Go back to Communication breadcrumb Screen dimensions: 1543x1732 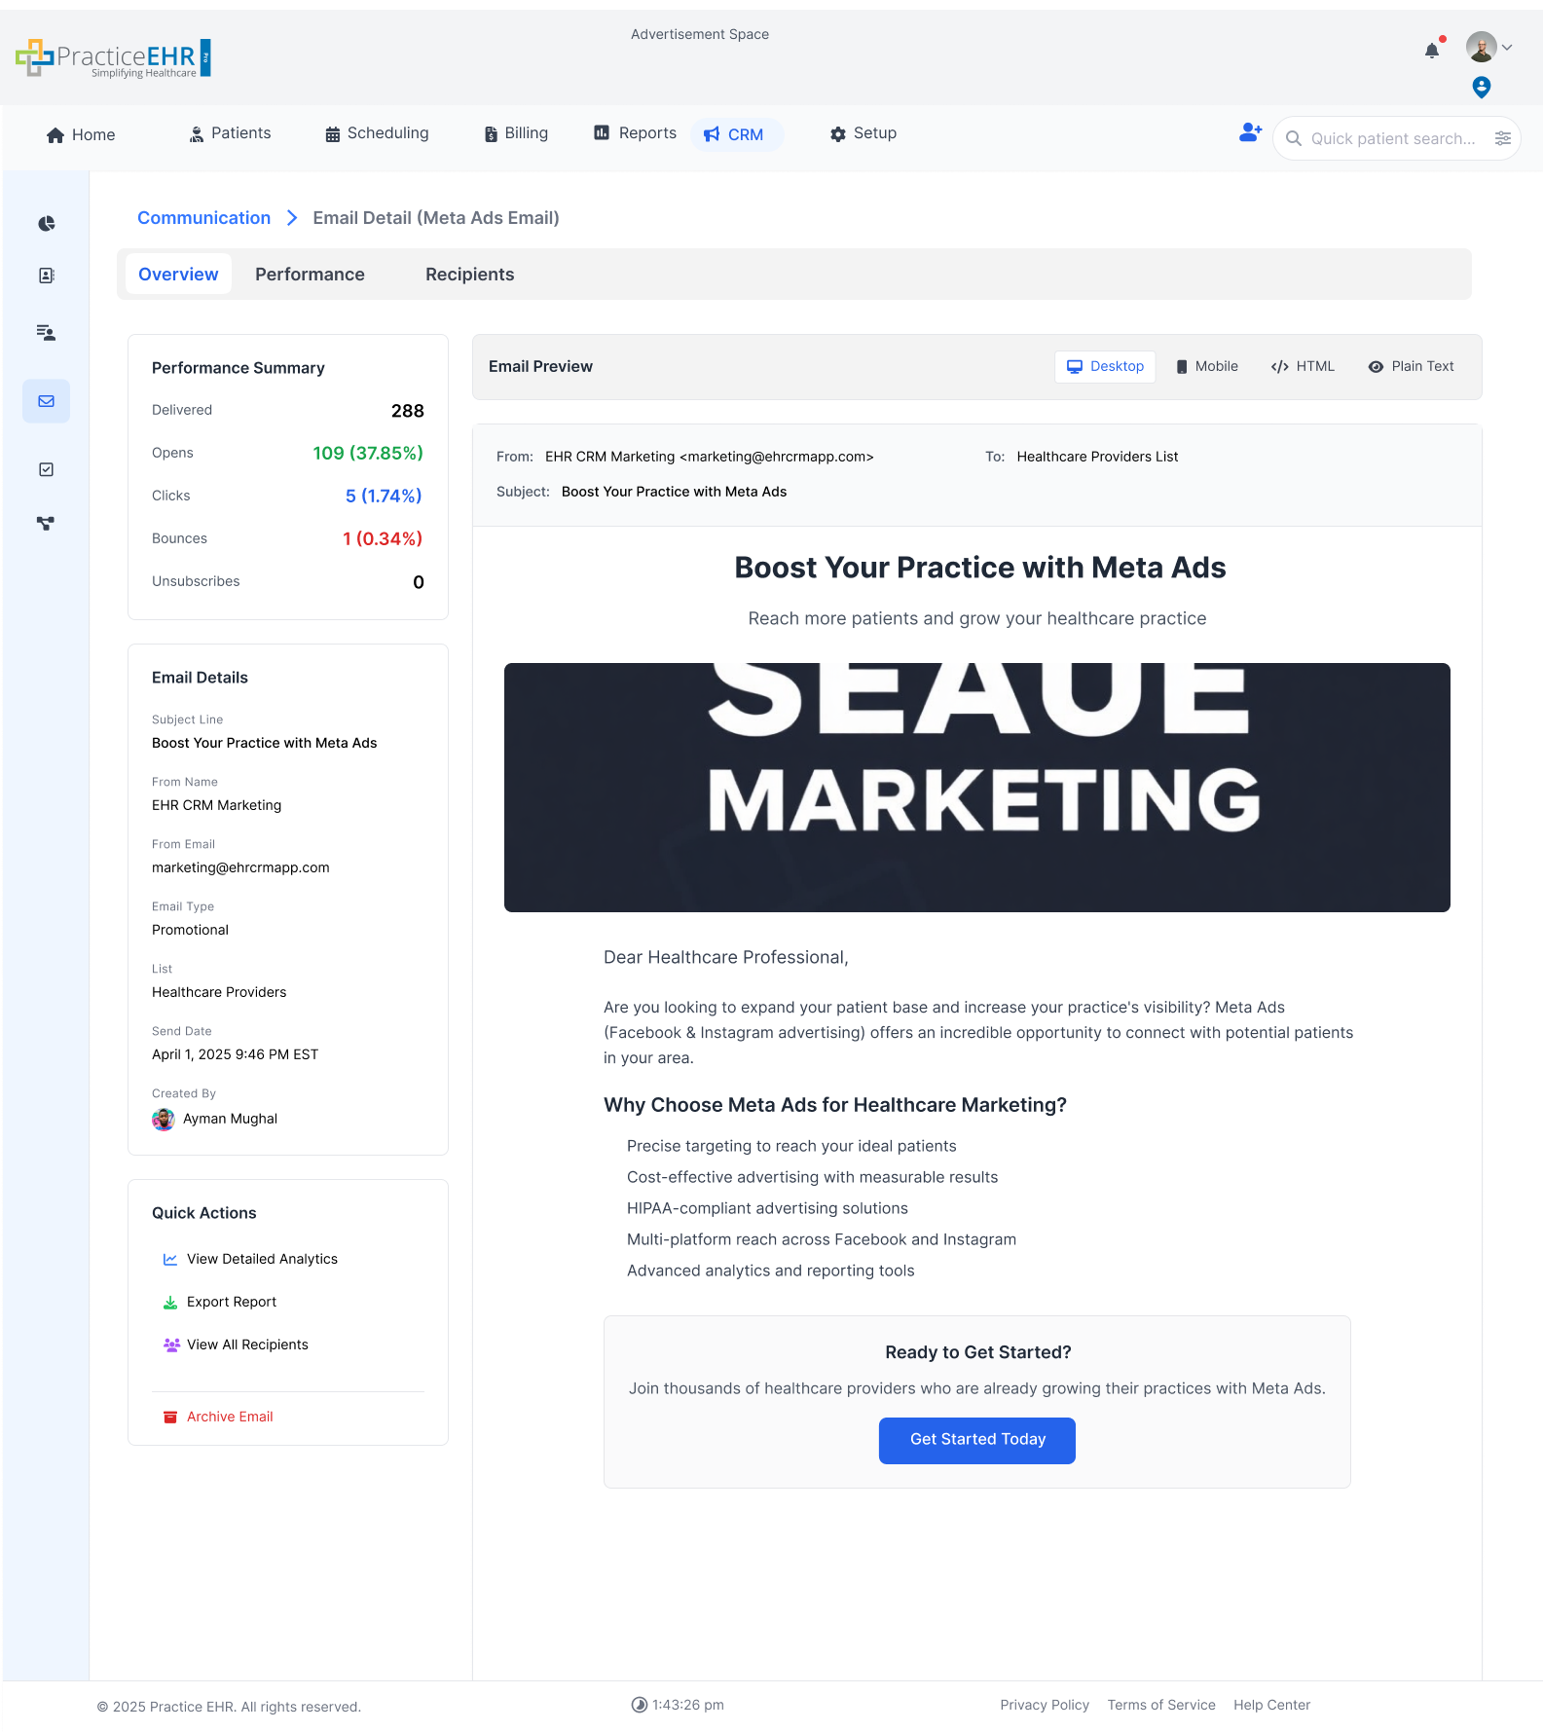coord(203,218)
